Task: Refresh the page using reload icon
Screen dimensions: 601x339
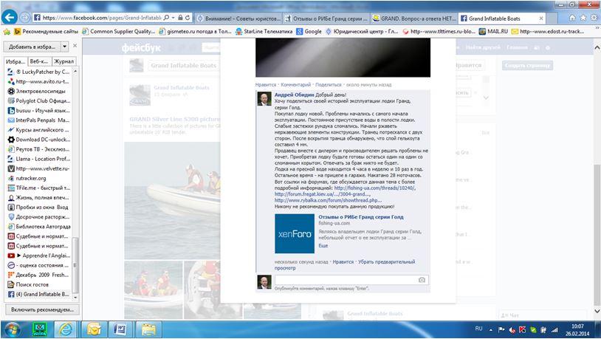Action: [188, 18]
